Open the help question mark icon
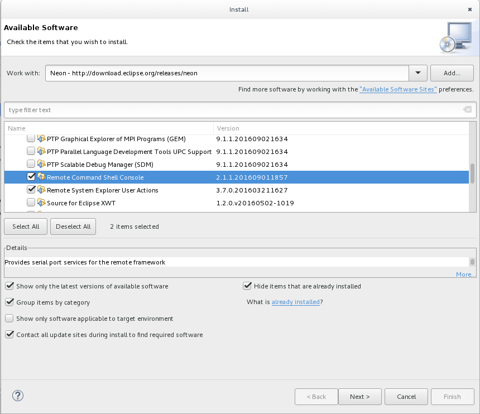 18,396
